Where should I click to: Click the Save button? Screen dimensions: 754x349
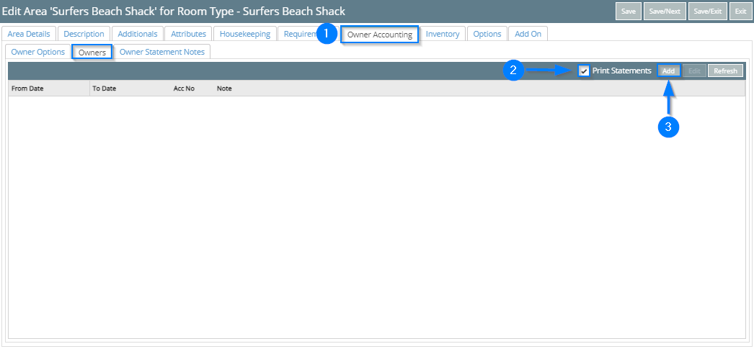point(628,12)
